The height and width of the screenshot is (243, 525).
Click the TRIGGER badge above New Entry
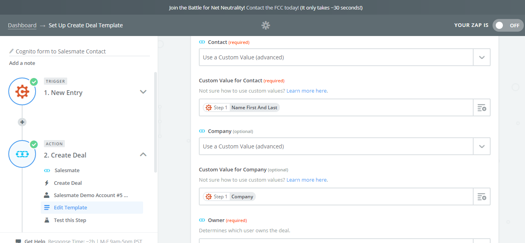point(55,81)
